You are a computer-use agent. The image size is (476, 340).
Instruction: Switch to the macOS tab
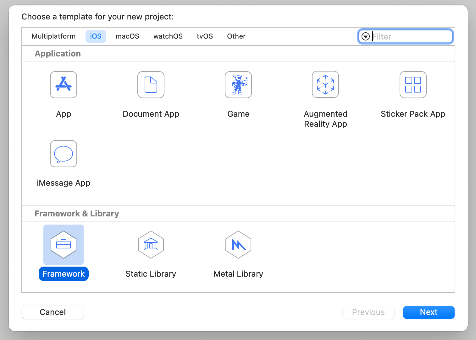(127, 36)
